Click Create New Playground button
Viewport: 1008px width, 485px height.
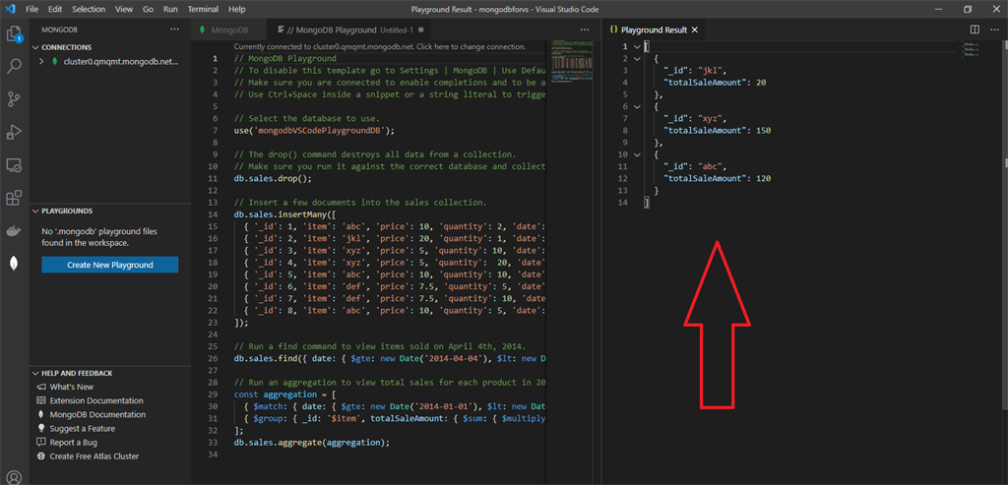point(110,265)
